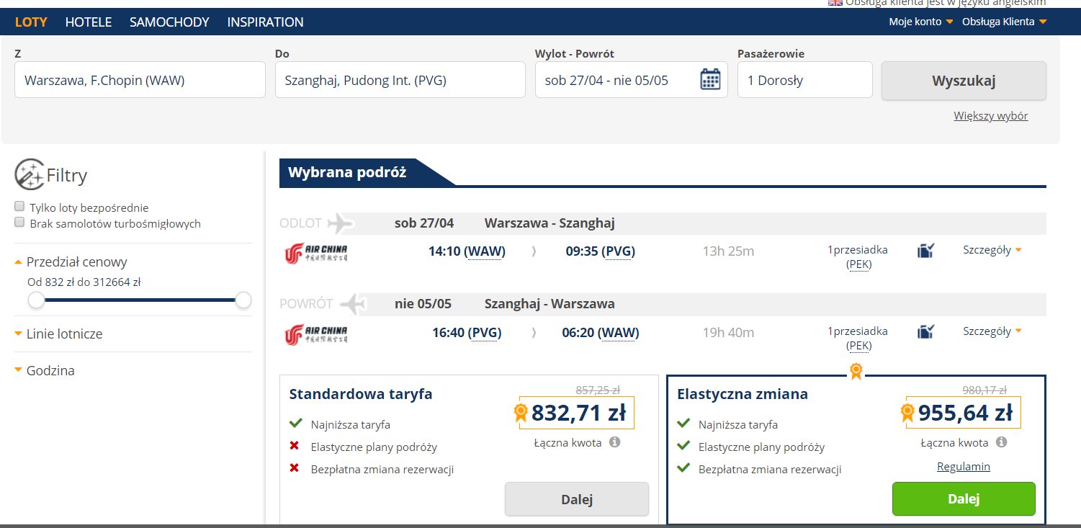The height and width of the screenshot is (528, 1081).
Task: Click the date field sob 27/04 - nie 05/05
Action: pos(632,79)
